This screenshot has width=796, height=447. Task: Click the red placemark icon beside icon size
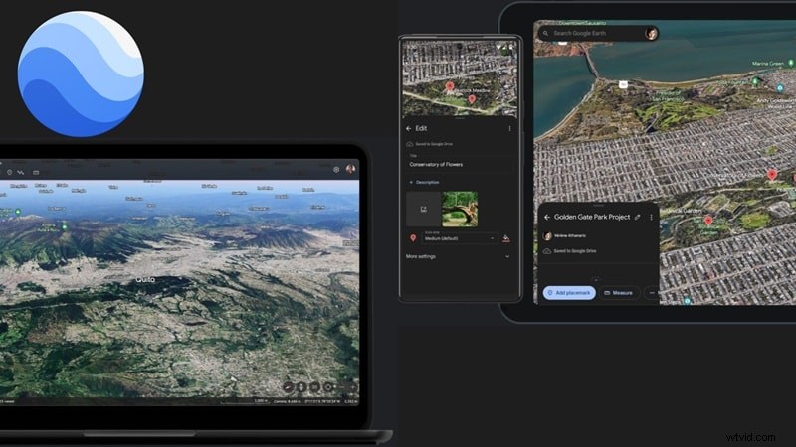[x=413, y=238]
